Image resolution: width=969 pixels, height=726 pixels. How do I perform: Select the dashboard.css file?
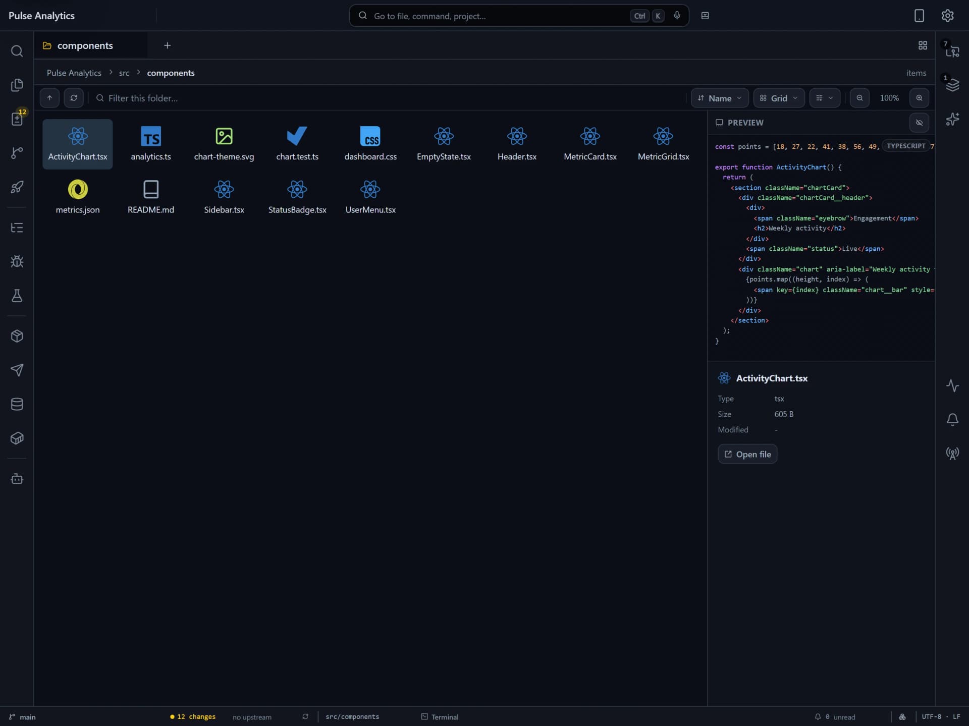[370, 144]
